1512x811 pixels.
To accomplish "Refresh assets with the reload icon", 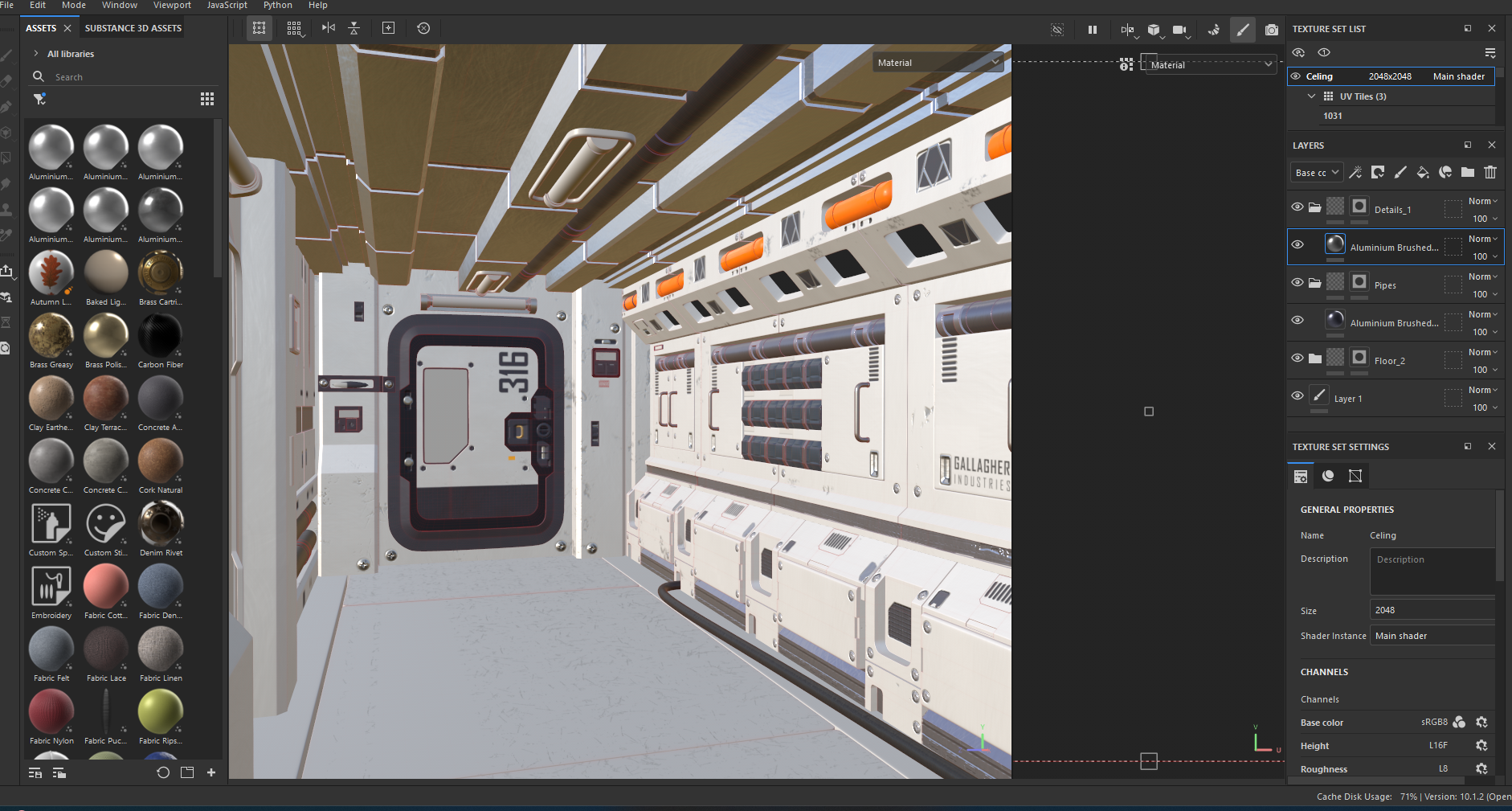I will pos(163,772).
